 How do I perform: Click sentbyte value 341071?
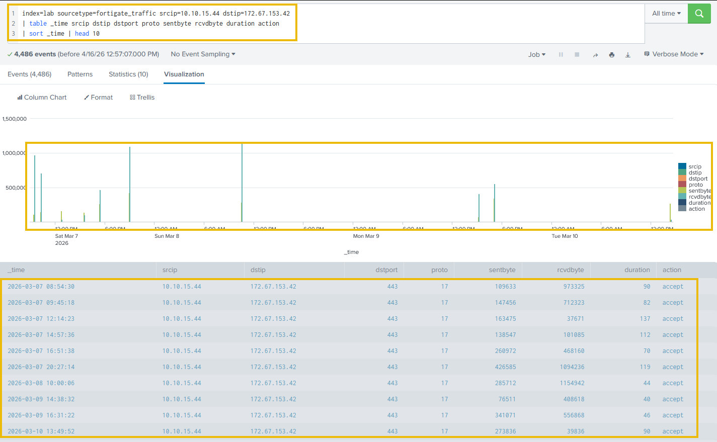pyautogui.click(x=505, y=415)
